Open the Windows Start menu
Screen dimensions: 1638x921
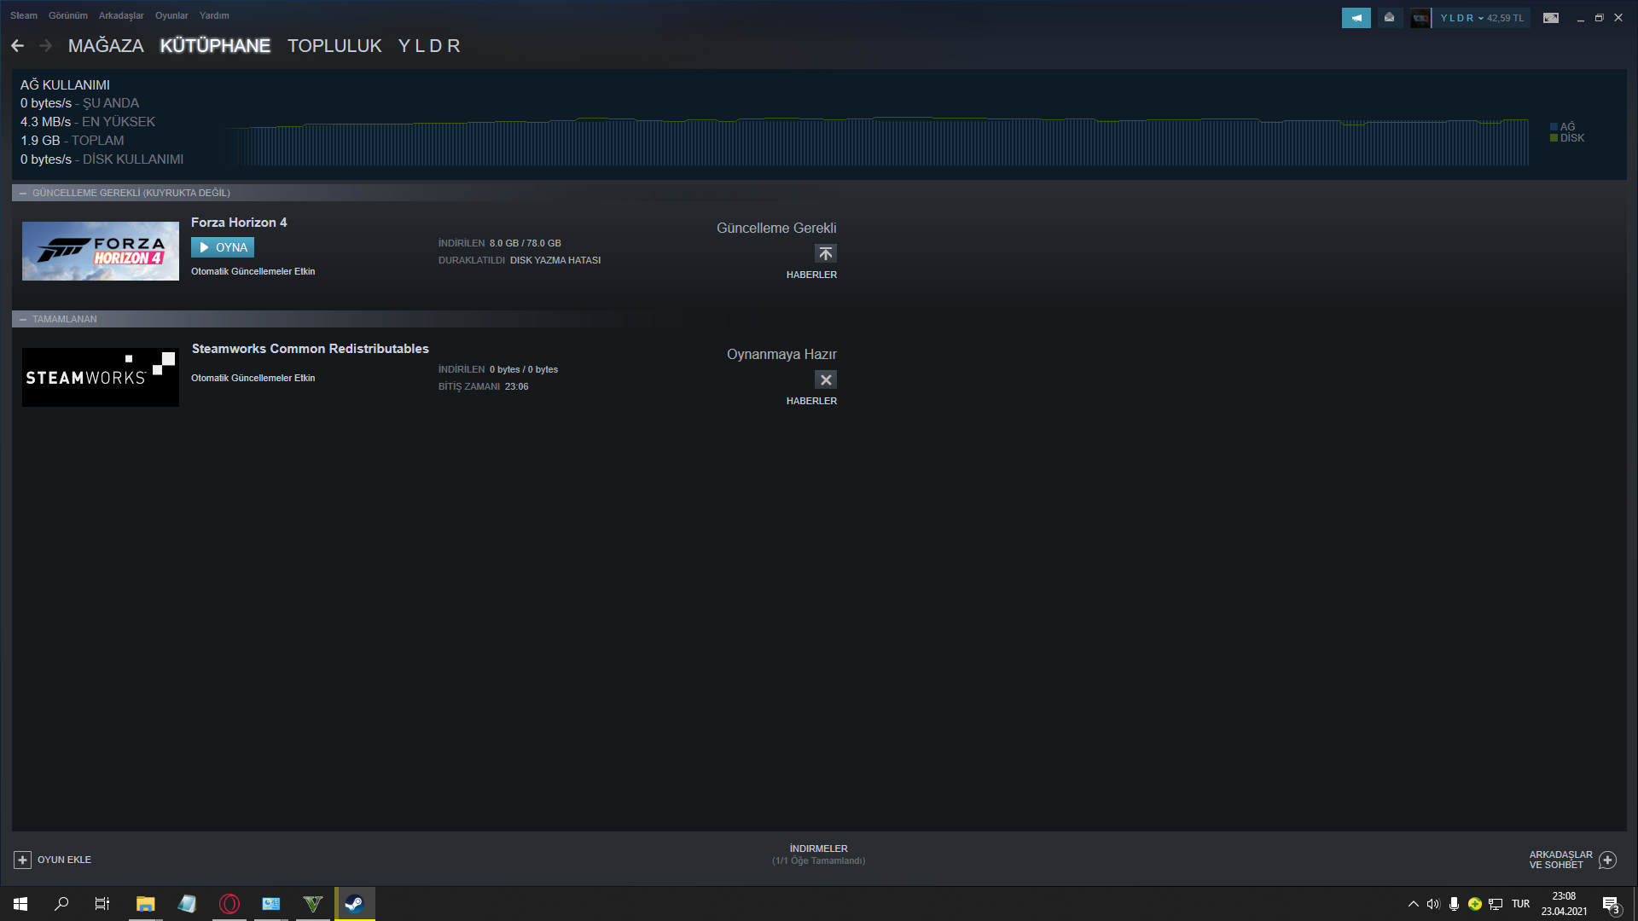(20, 904)
